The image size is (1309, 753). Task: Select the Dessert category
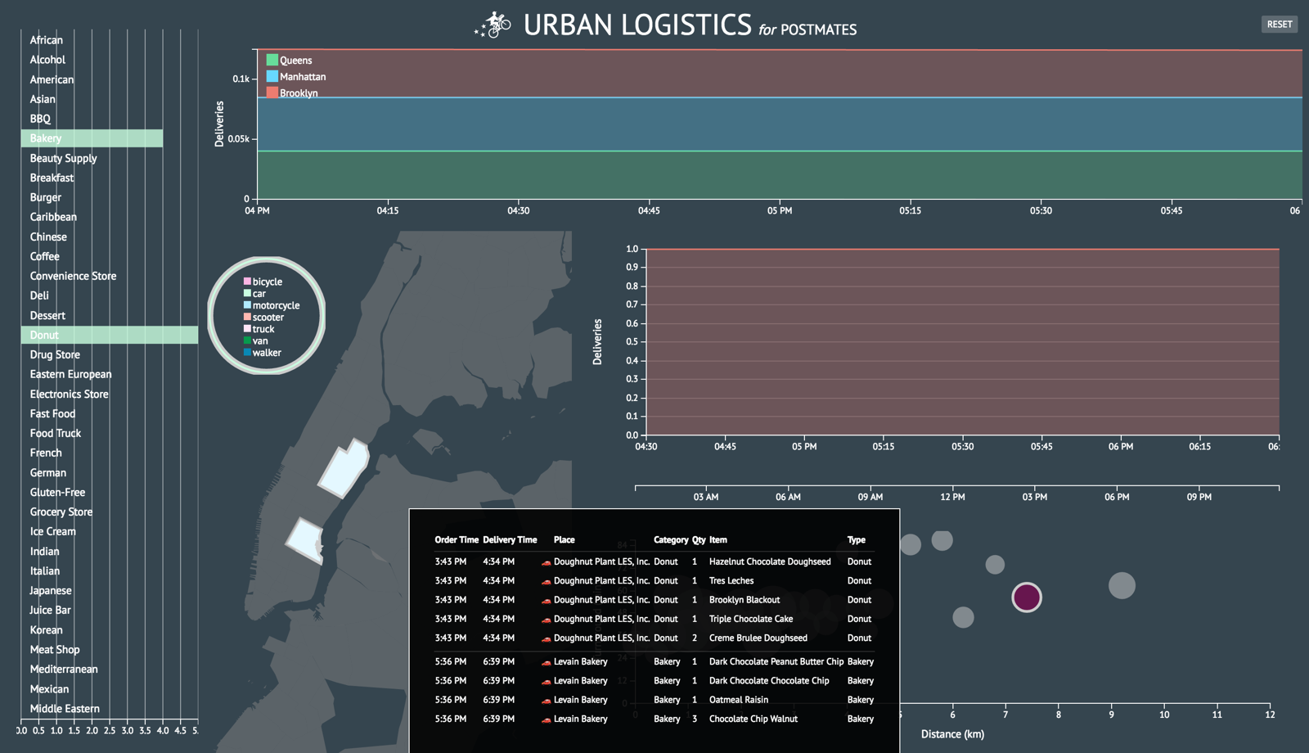(47, 315)
